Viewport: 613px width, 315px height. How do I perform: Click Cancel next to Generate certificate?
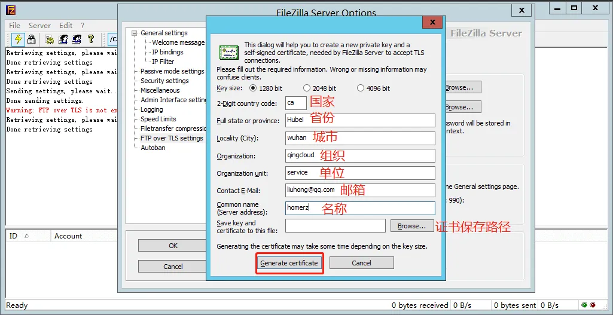(362, 262)
